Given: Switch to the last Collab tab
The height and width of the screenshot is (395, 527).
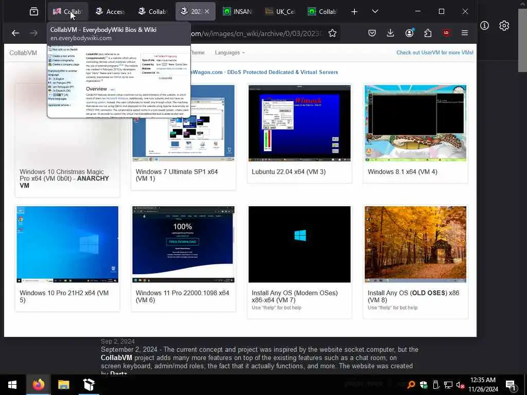Looking at the screenshot, I should 322,12.
